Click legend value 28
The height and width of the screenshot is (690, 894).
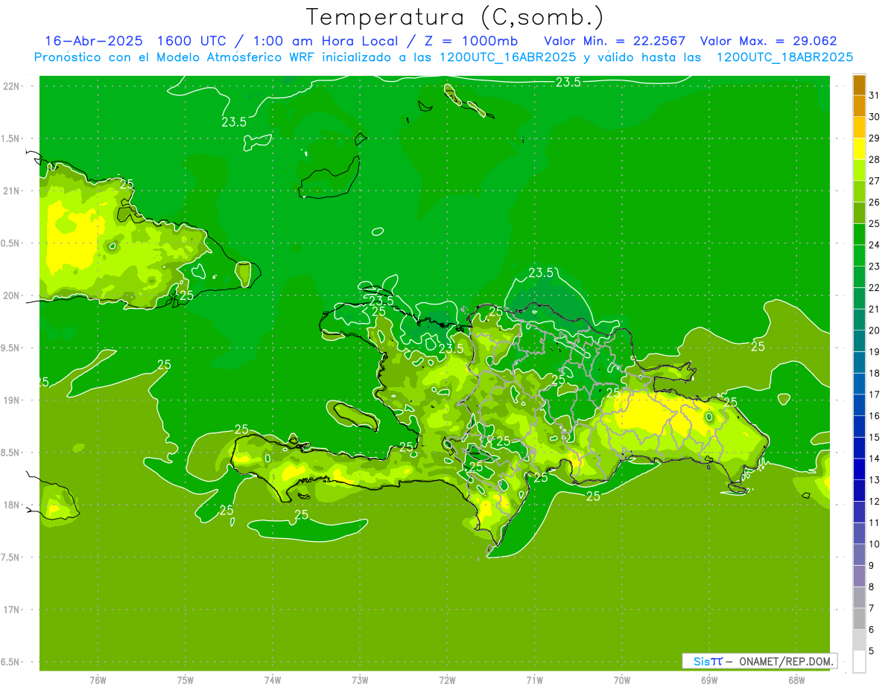click(x=875, y=159)
